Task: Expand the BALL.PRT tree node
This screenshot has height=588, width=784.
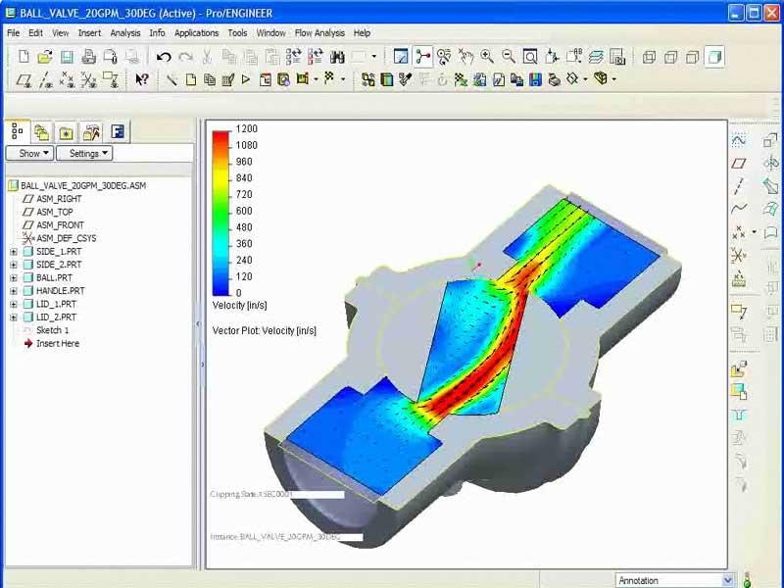Action: tap(14, 277)
